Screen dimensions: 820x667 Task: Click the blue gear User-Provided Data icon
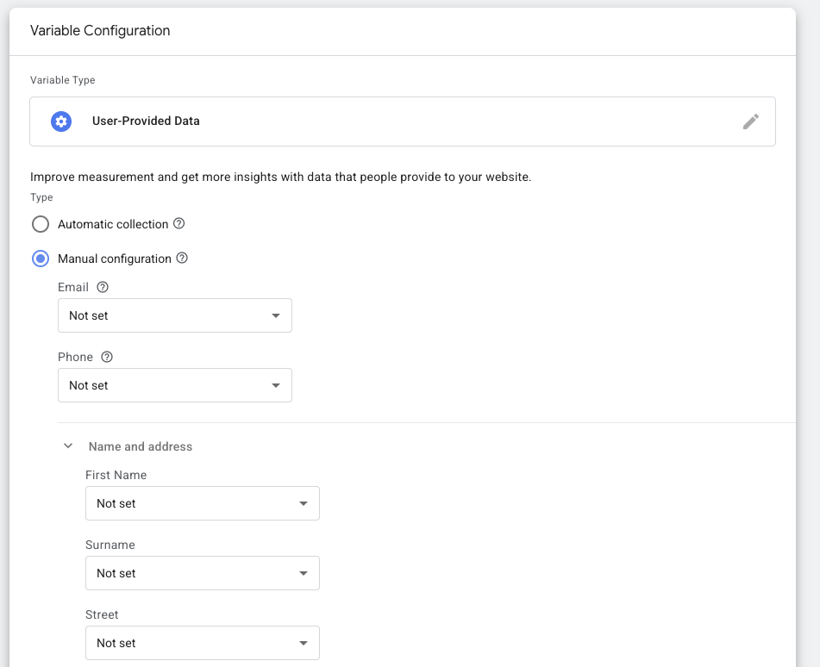[x=61, y=122]
